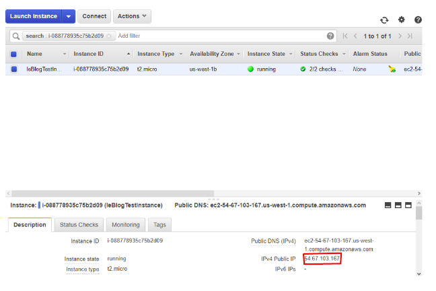This screenshot has width=436, height=291.
Task: Click the Instance ID value in Description tab
Action: pyautogui.click(x=135, y=240)
